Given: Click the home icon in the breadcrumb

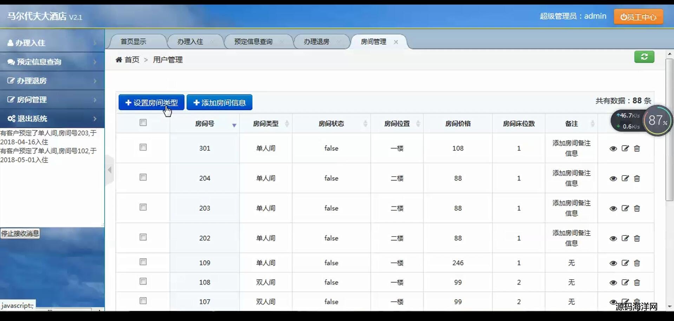Looking at the screenshot, I should [x=119, y=60].
